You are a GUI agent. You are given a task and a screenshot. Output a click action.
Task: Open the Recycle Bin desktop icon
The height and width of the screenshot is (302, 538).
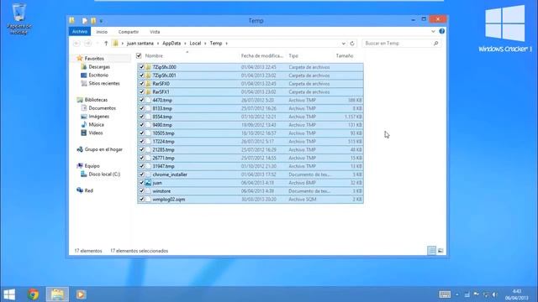click(x=18, y=18)
